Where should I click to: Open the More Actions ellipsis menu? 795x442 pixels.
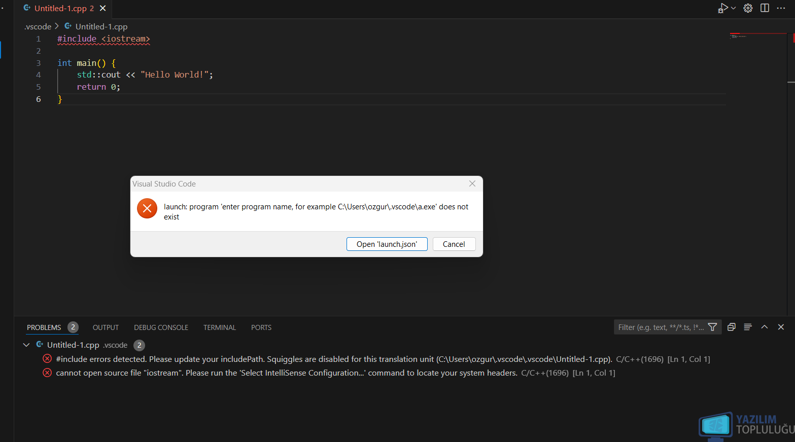(x=781, y=8)
